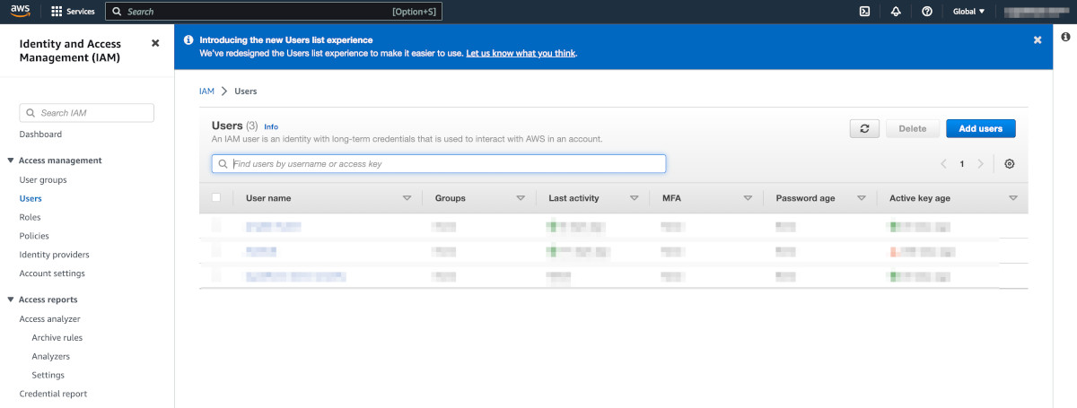1077x408 pixels.
Task: Open Archive rules under Access analyzer
Action: pyautogui.click(x=57, y=338)
